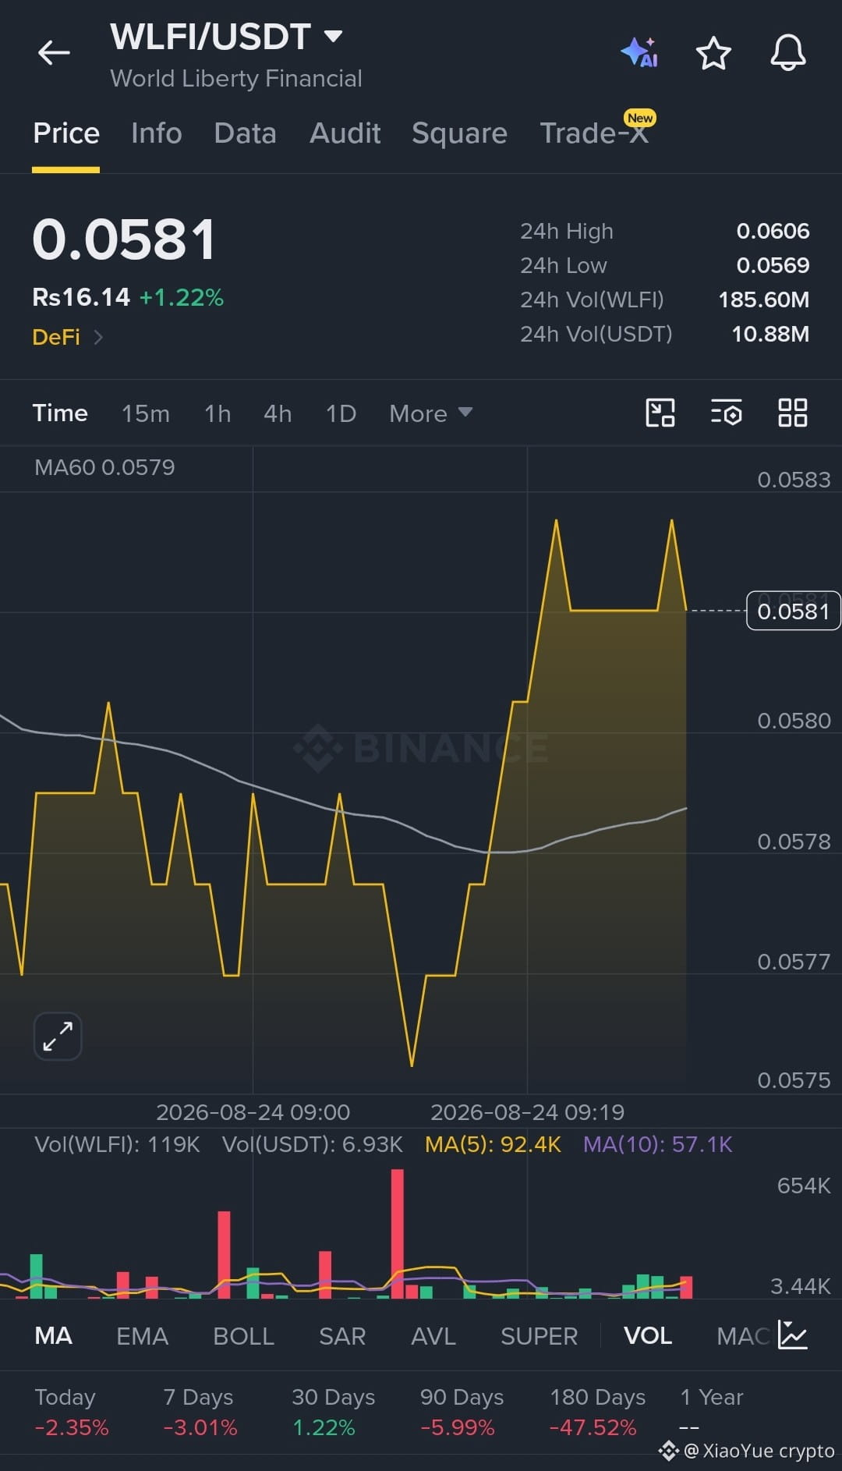Screen dimensions: 842x1471
Task: Tap the MA60 0.0579 label
Action: click(104, 467)
